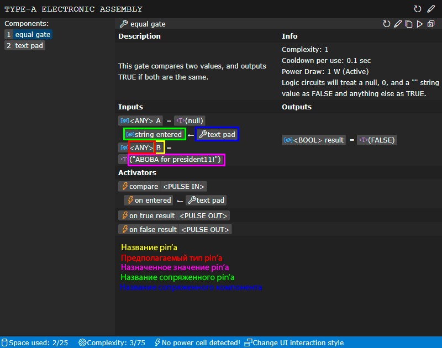Screen dimensions: 442x348
Task: Click the on false result PULSE OUT activator
Action: (175, 230)
